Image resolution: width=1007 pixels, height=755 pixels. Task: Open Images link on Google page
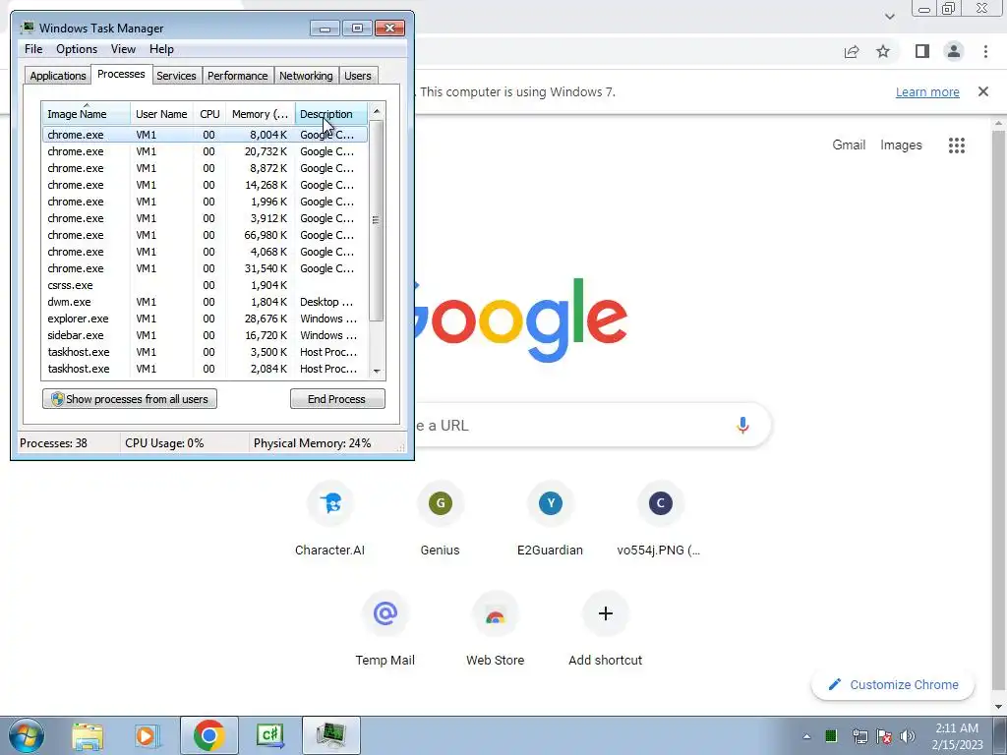[901, 145]
